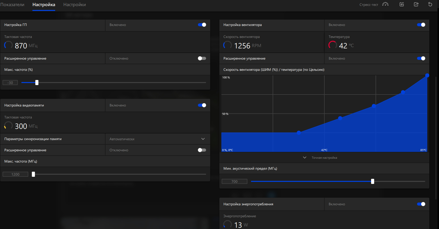The width and height of the screenshot is (439, 229).
Task: Switch to the Показатели tab
Action: click(12, 5)
